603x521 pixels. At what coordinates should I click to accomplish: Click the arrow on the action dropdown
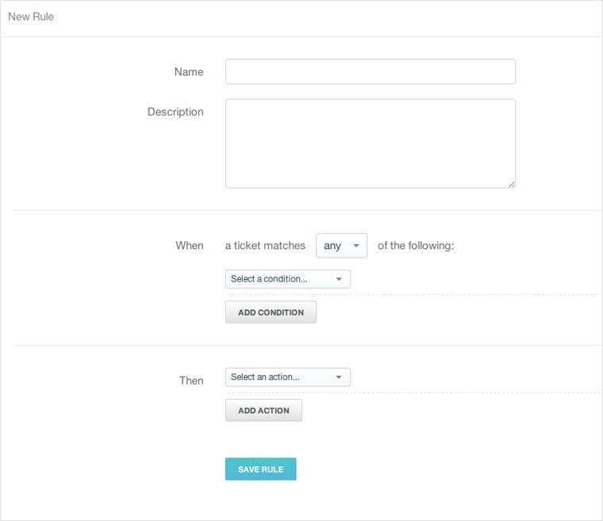coord(339,377)
